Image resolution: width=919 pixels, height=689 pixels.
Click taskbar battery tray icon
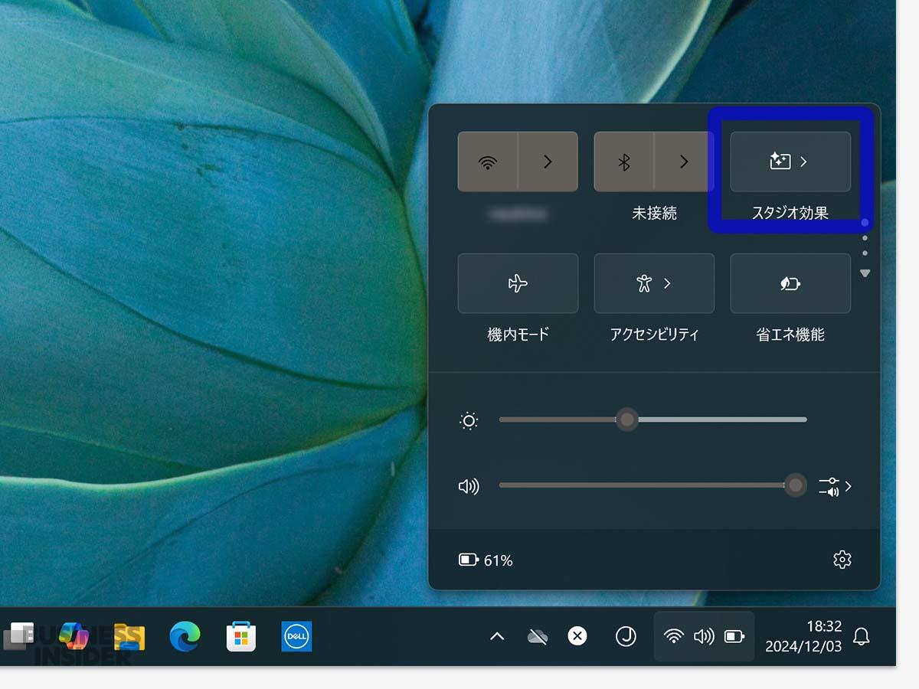pos(734,636)
